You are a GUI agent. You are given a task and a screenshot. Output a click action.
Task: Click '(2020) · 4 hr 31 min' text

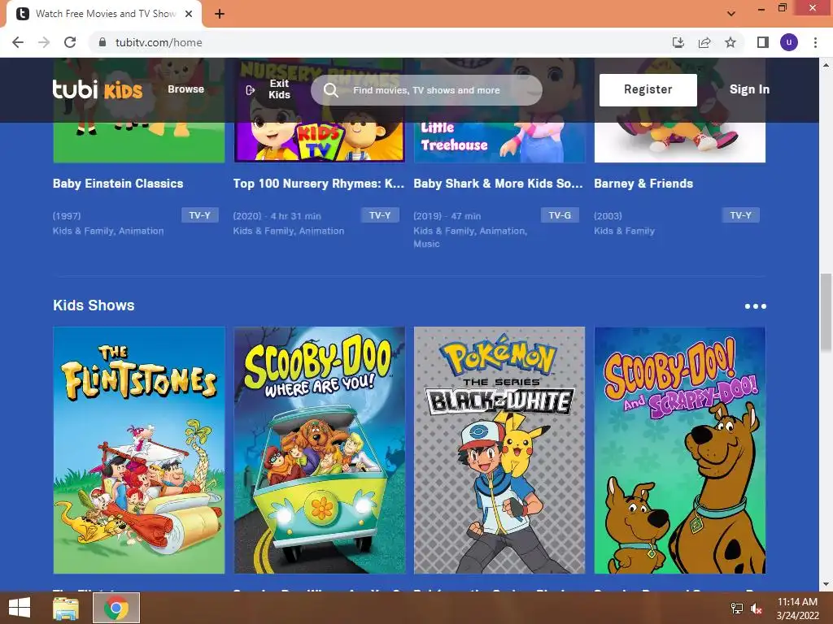click(x=277, y=216)
